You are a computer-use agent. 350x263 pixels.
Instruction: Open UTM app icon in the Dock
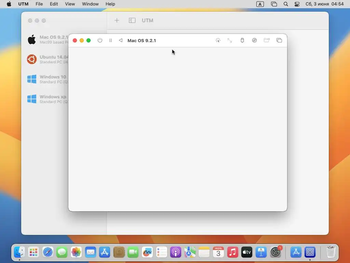coord(310,252)
